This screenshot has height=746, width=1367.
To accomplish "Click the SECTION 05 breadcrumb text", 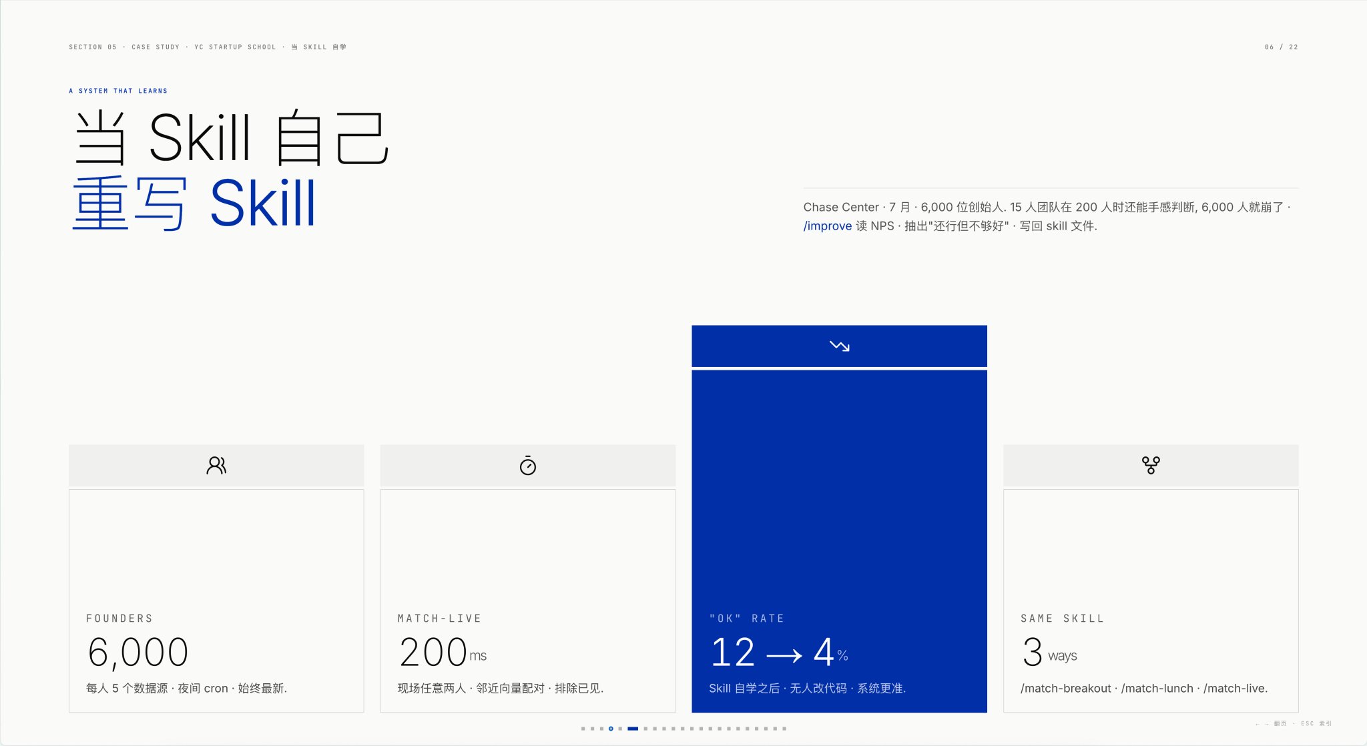I will point(93,47).
